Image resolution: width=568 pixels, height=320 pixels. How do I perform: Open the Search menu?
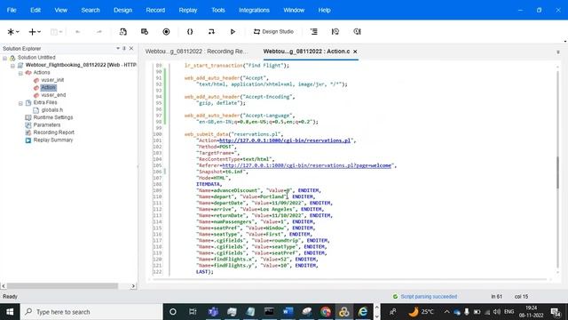tap(91, 10)
